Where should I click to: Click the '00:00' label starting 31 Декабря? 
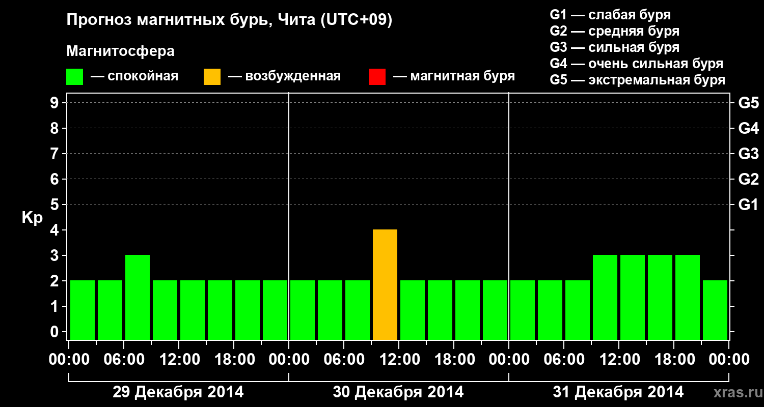(509, 359)
